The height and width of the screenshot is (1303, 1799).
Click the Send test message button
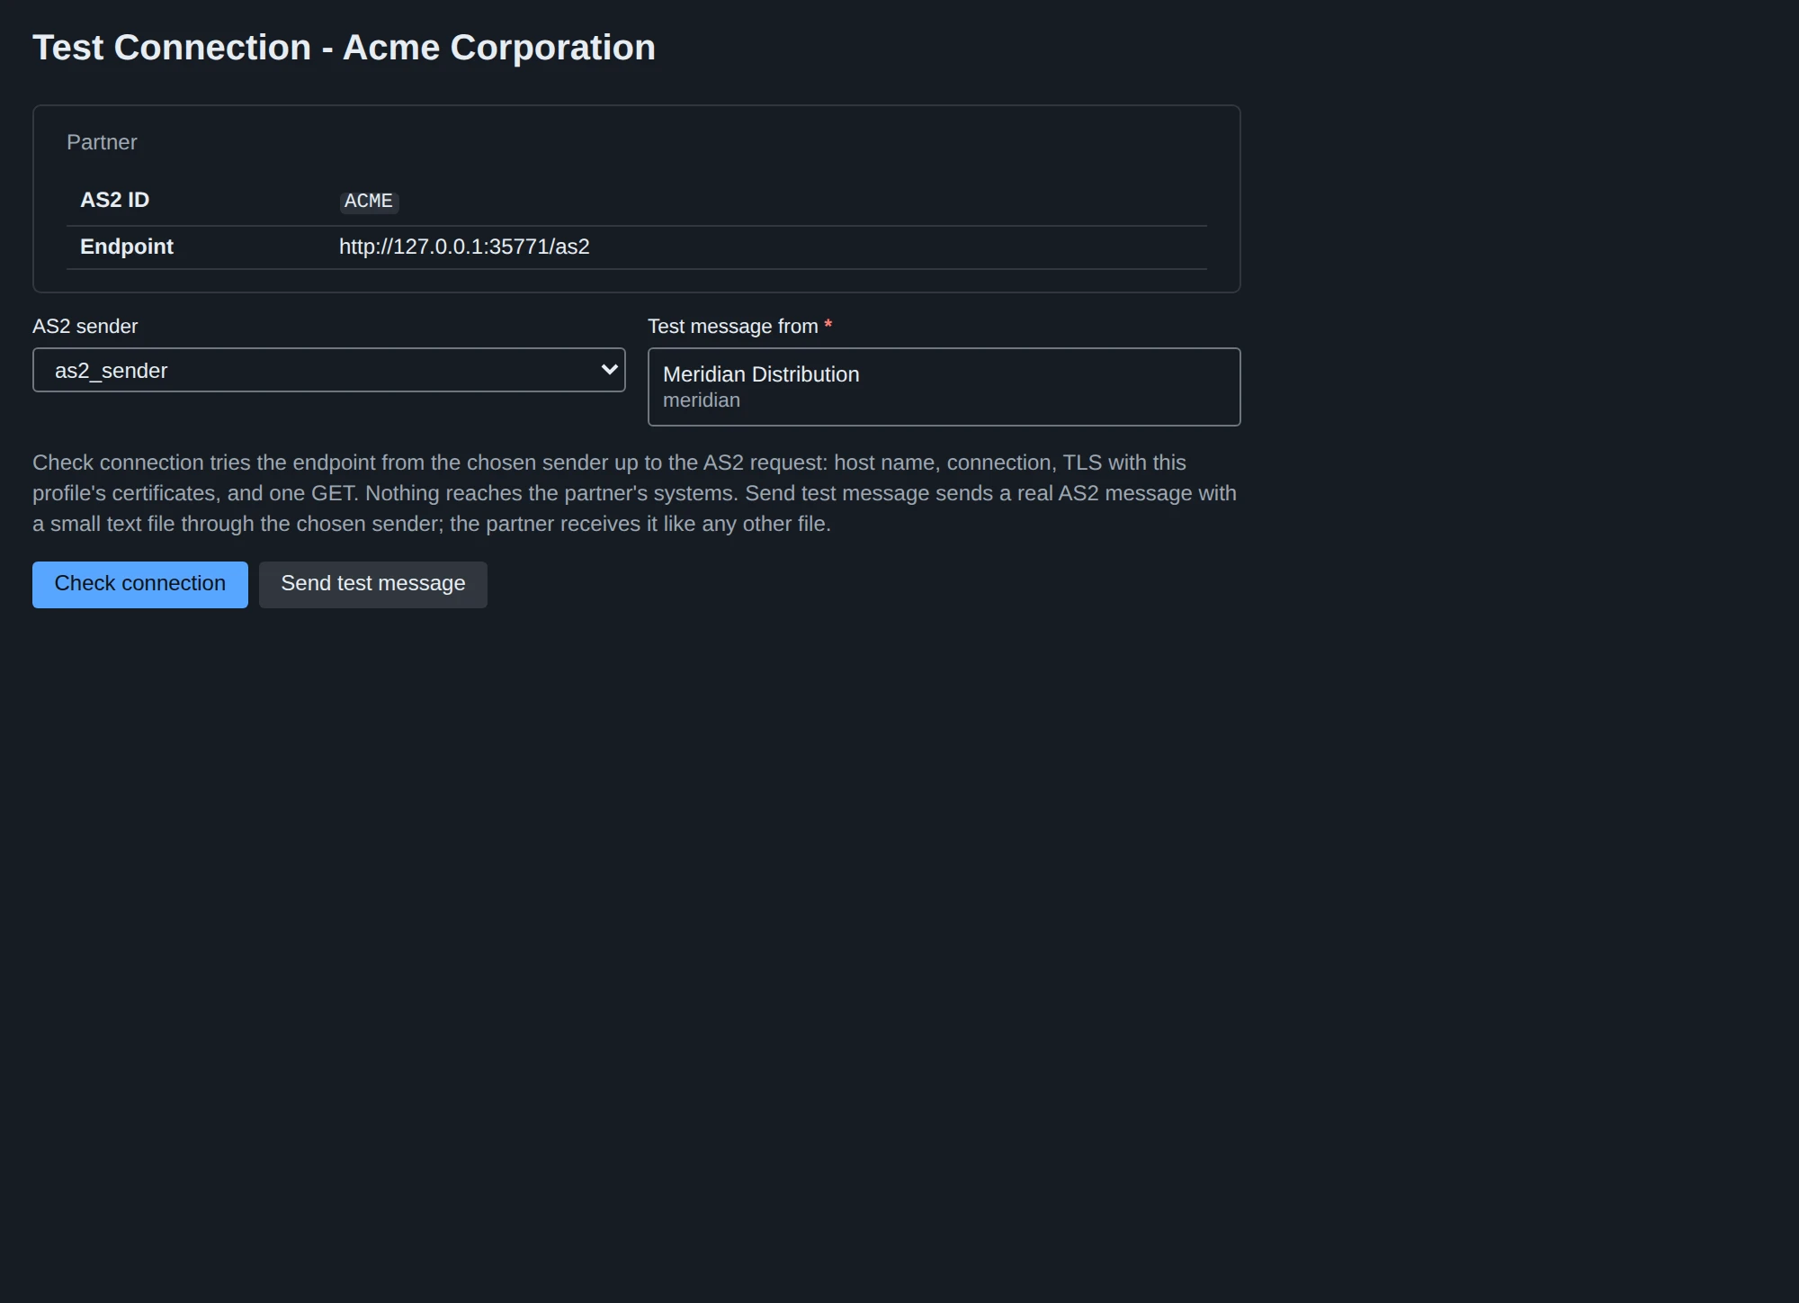(373, 585)
